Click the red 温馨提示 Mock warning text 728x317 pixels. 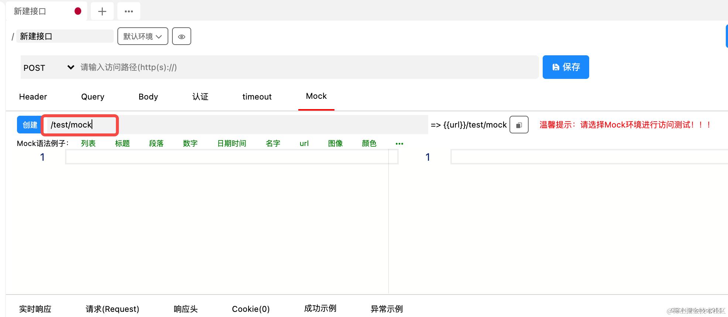pyautogui.click(x=625, y=125)
